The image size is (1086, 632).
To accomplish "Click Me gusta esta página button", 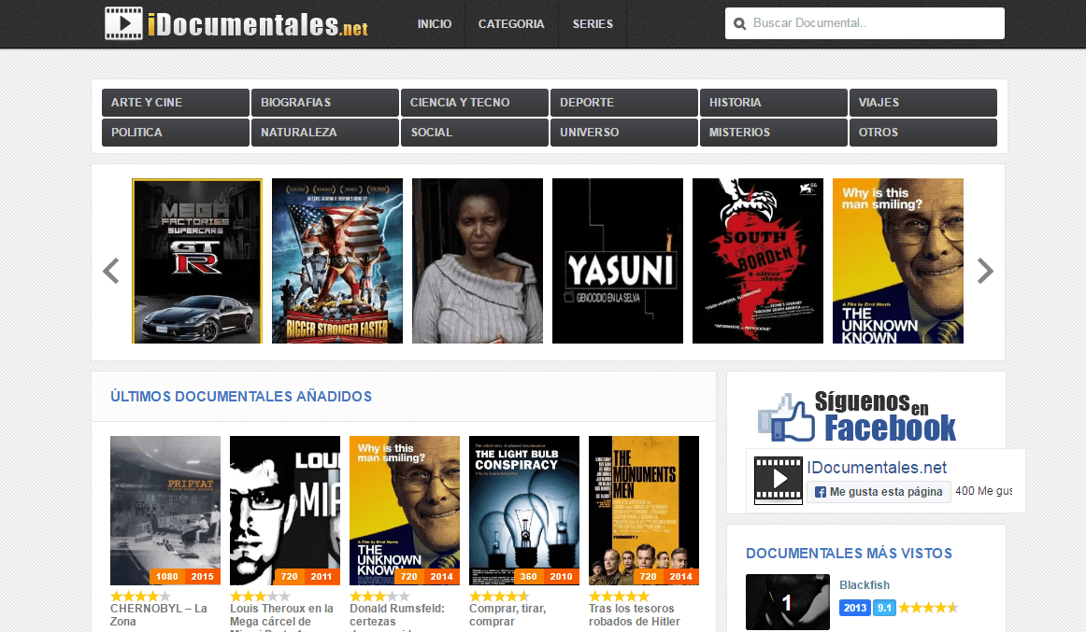I will click(879, 492).
